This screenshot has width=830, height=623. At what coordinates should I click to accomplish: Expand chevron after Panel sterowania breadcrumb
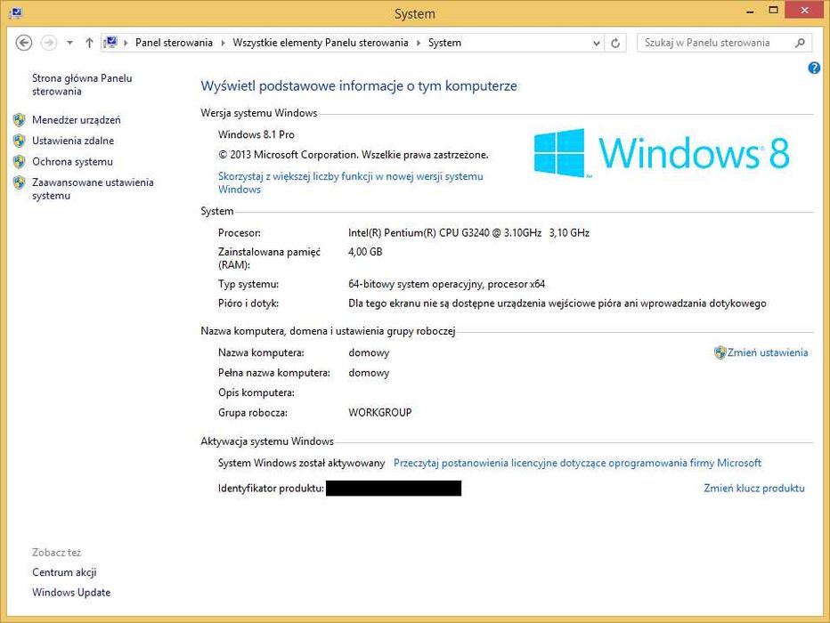(x=223, y=43)
